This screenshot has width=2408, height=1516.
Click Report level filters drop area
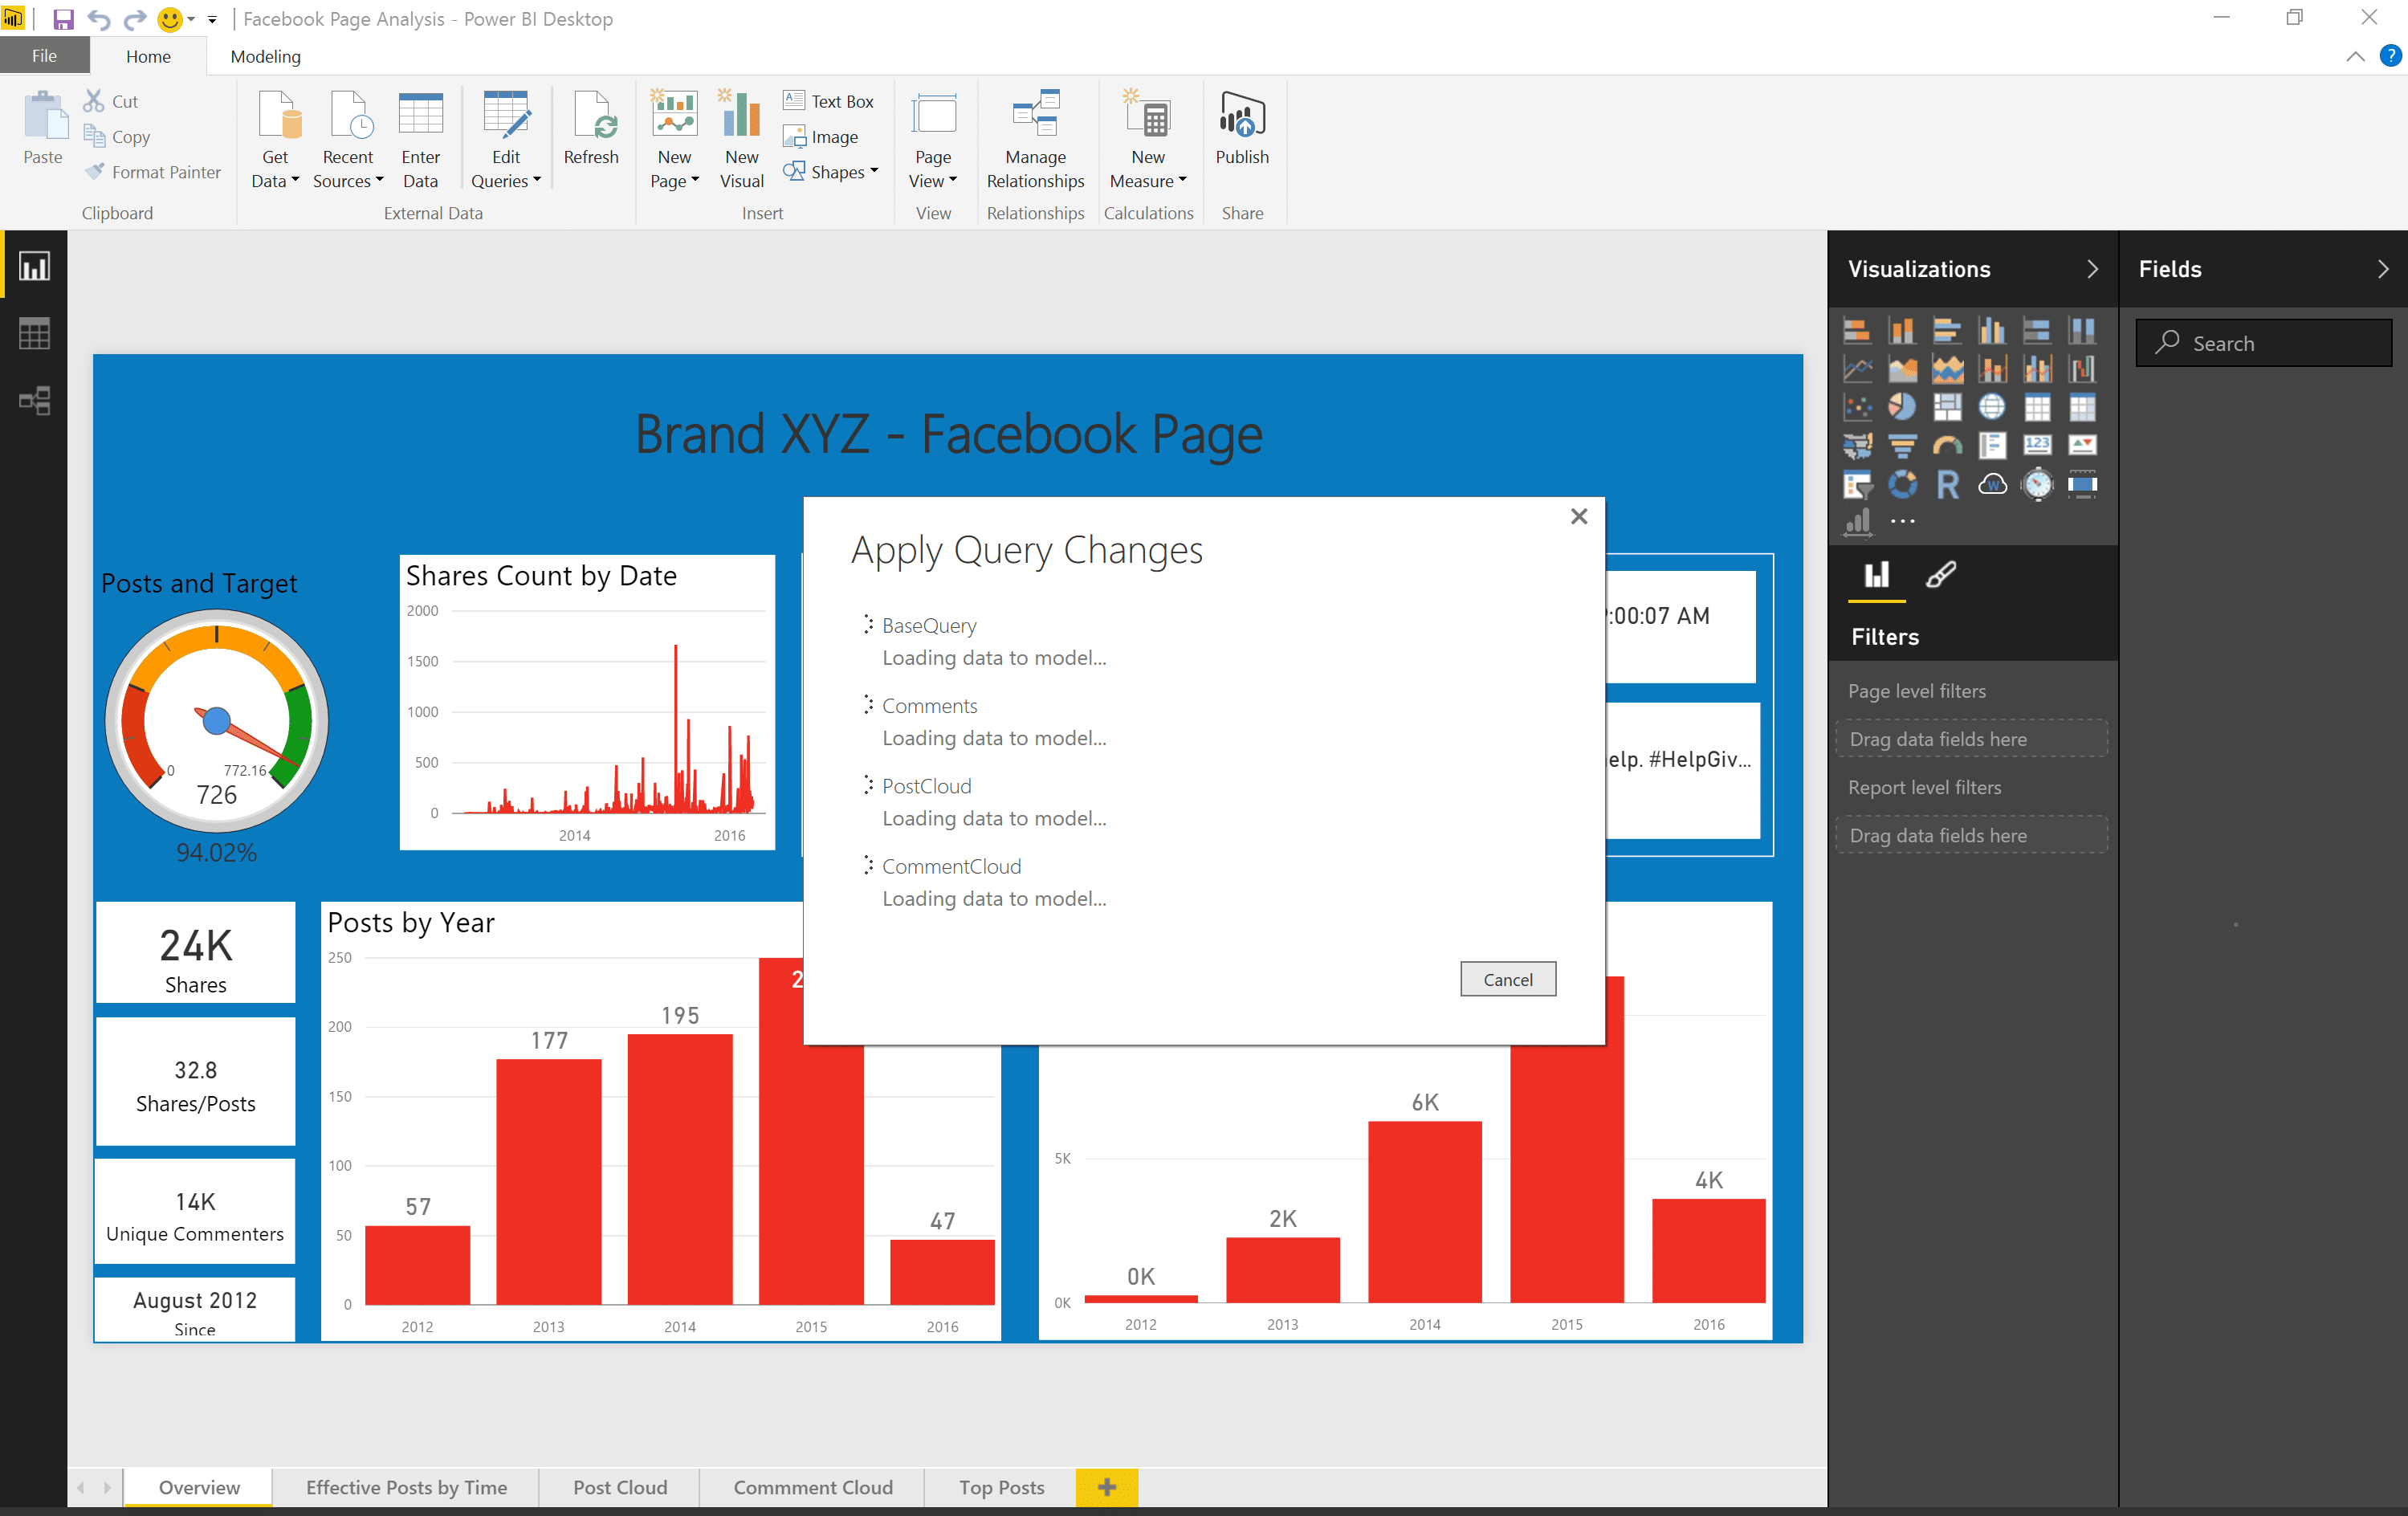point(1971,835)
